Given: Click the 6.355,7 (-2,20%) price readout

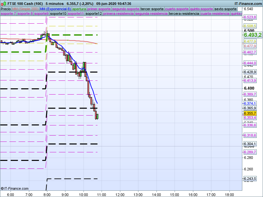Looking at the screenshot, I should 80,4.
